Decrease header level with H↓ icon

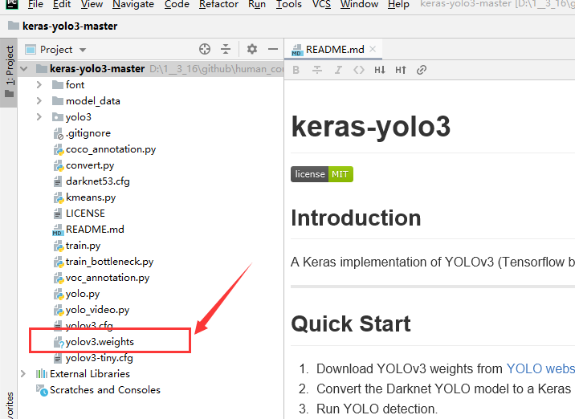pyautogui.click(x=380, y=70)
